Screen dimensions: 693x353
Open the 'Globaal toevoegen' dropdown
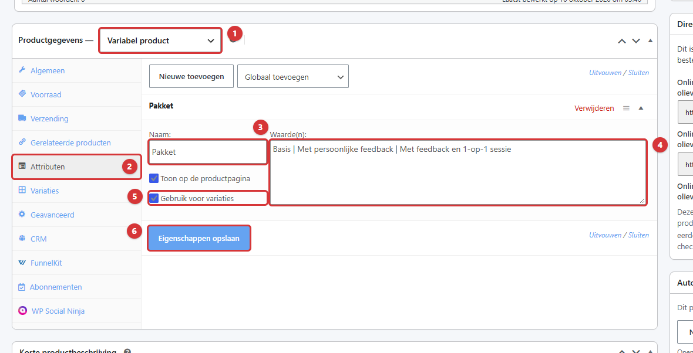coord(293,76)
